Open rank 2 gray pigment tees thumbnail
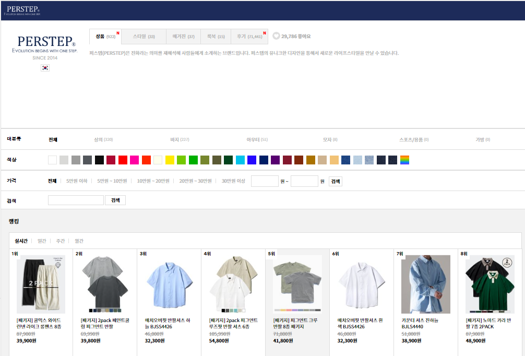Screen dimensions: 525x356 (105, 284)
